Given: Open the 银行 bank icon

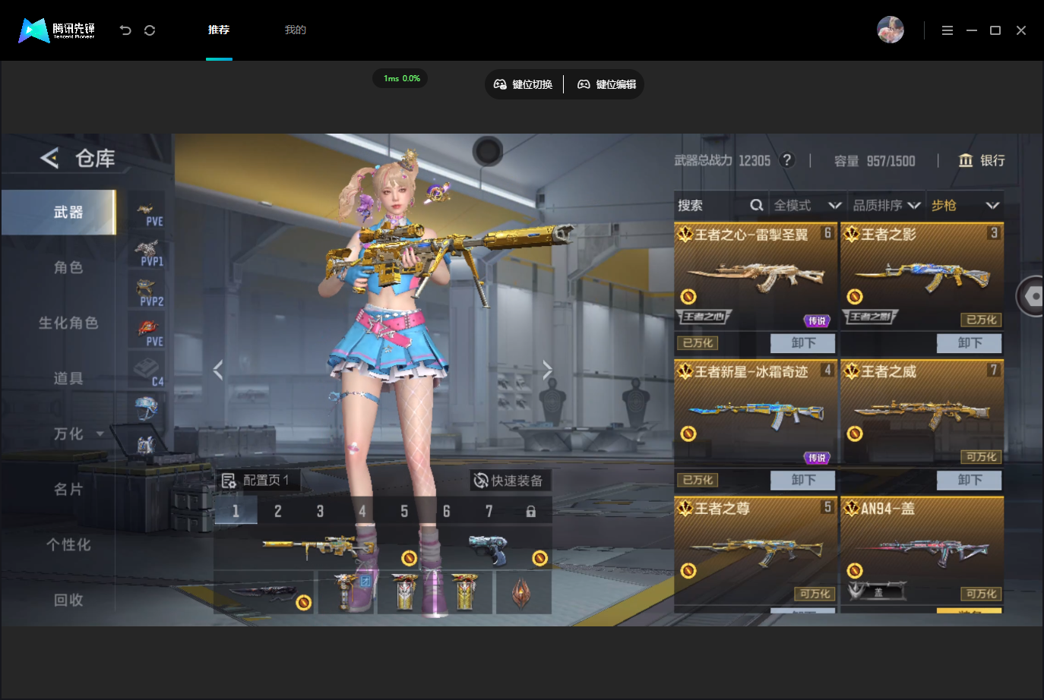Looking at the screenshot, I should click(x=965, y=160).
